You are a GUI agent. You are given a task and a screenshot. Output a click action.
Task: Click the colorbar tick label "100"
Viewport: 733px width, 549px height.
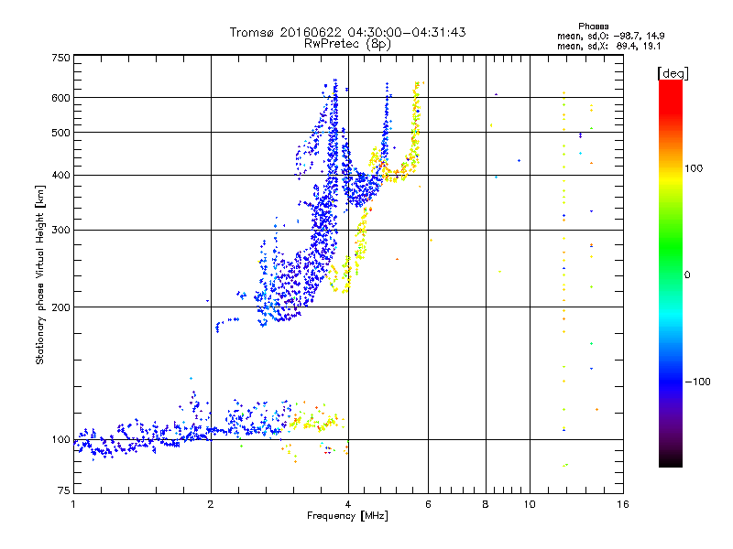click(694, 168)
